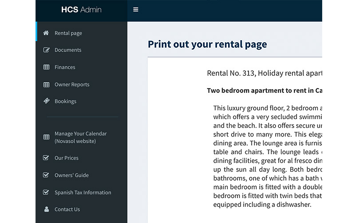Click the home icon beside Rental page
Screen dimensions: 358x223
[x=46, y=33]
